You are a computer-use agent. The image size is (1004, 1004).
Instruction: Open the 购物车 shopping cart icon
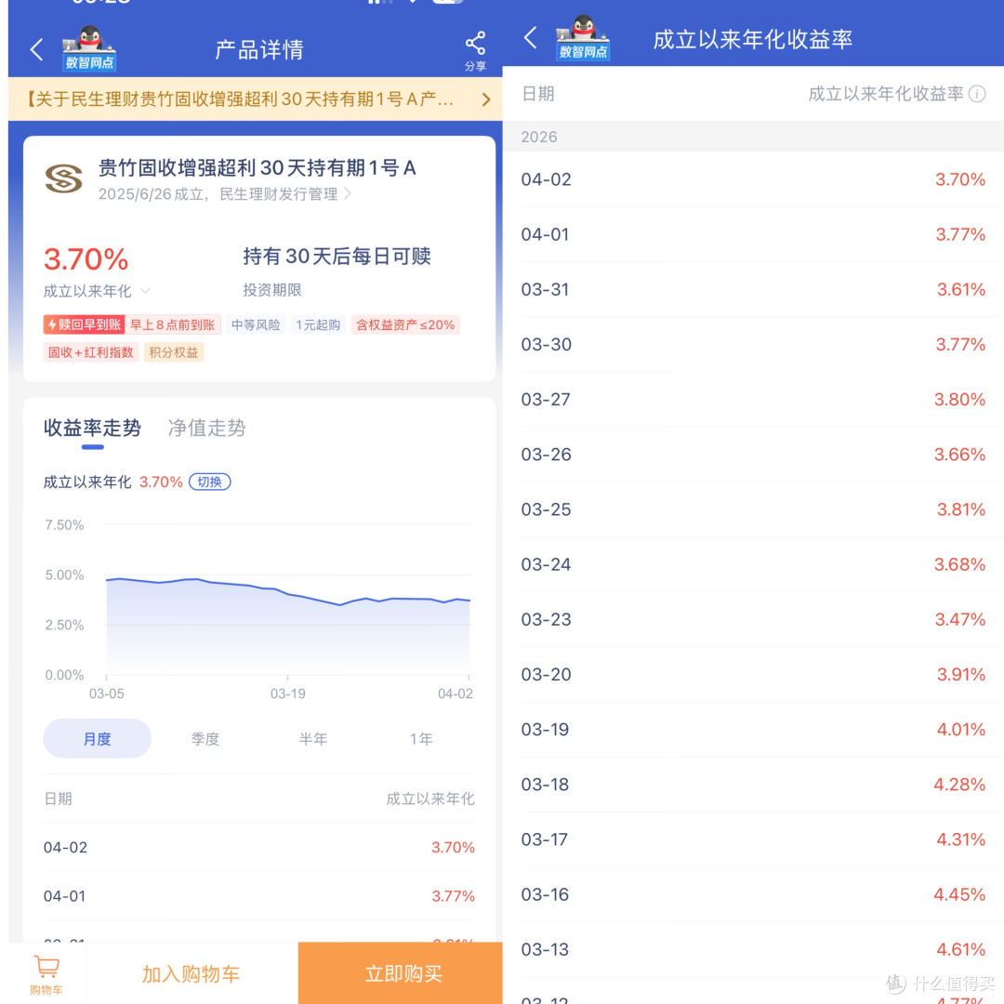pyautogui.click(x=46, y=974)
